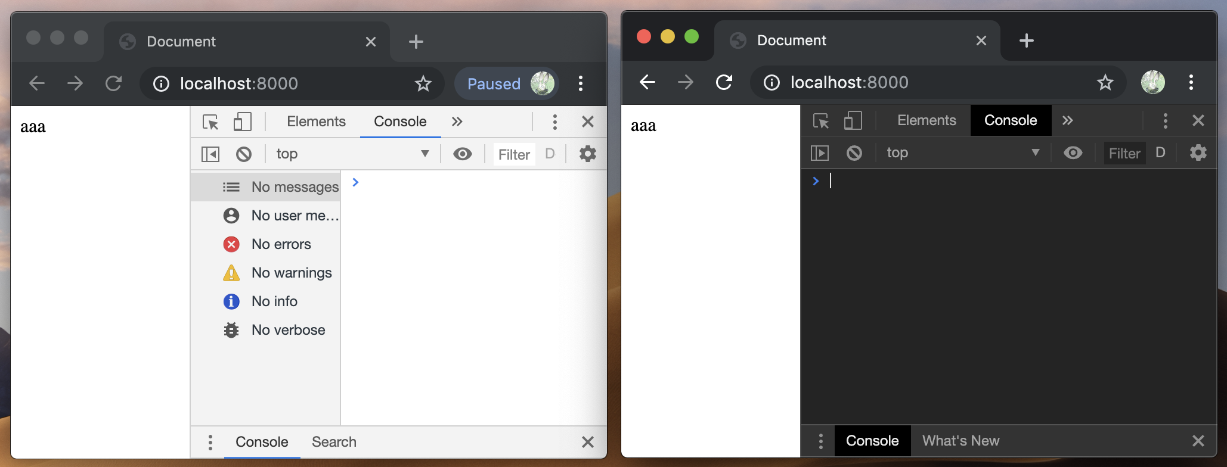Image resolution: width=1227 pixels, height=467 pixels.
Task: Reload page in right browser window
Action: point(724,82)
